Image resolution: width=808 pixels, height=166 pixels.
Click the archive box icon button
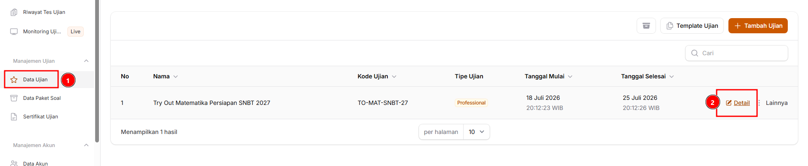pyautogui.click(x=646, y=26)
